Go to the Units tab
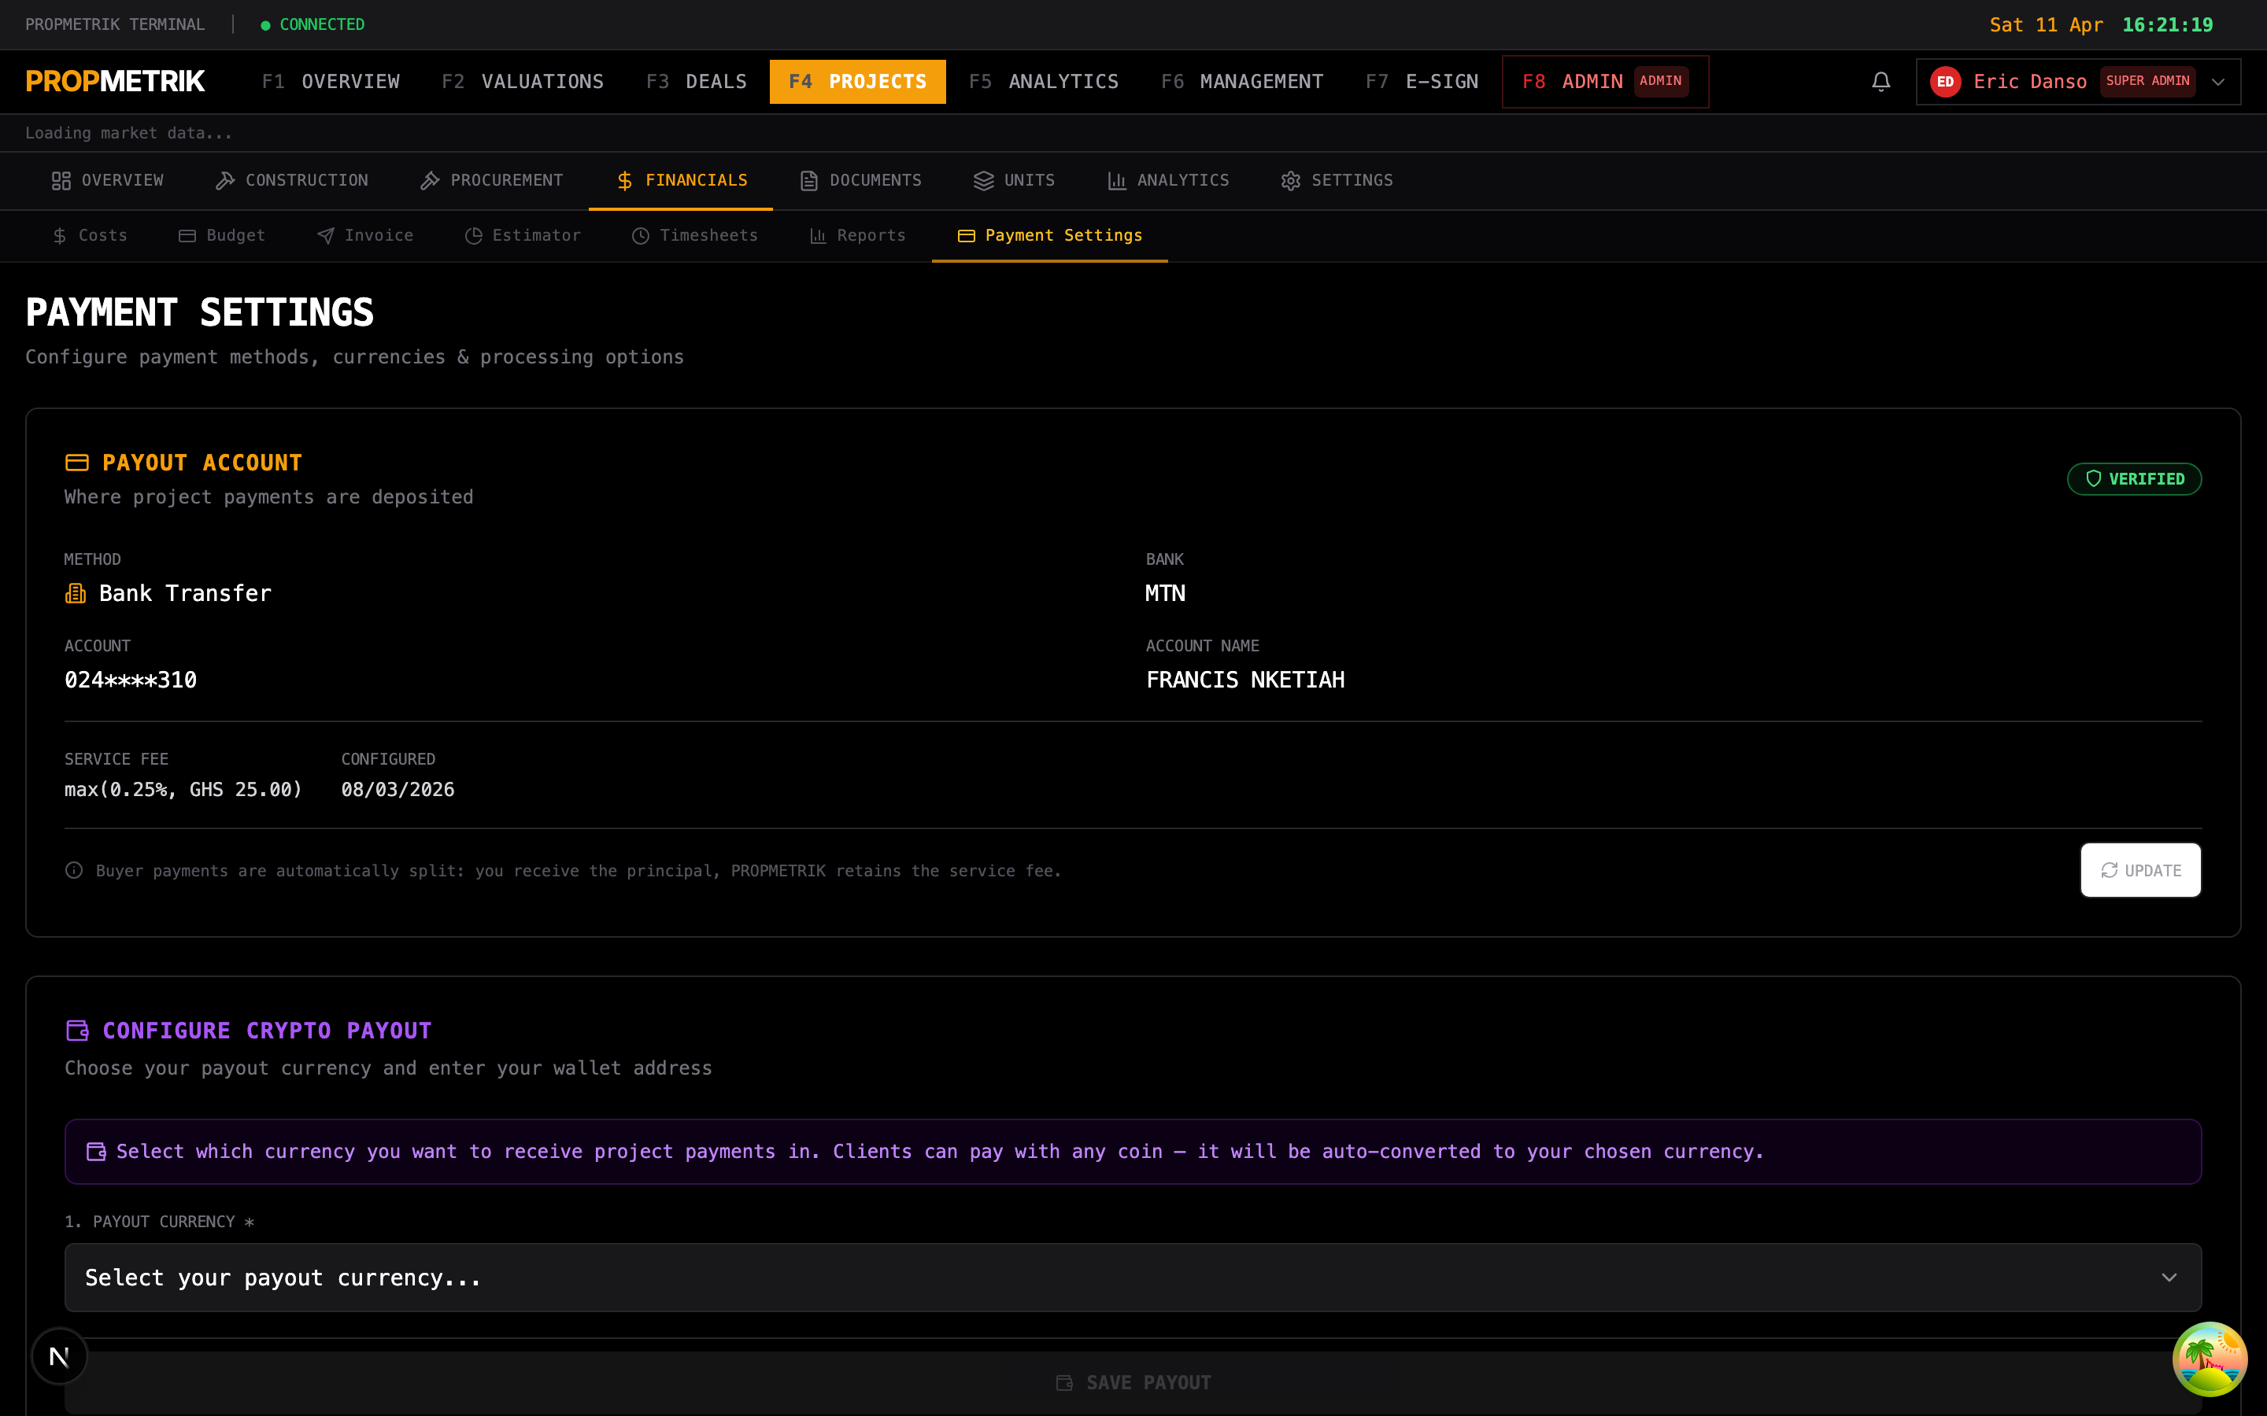 click(x=1014, y=180)
